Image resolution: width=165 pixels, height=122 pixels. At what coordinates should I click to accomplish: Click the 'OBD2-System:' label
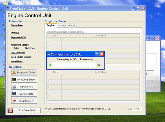18,53
